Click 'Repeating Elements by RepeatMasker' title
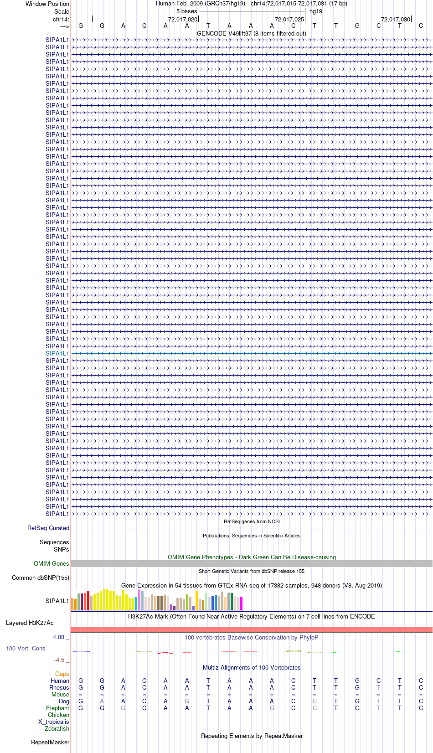The width and height of the screenshot is (433, 753). pos(252,736)
